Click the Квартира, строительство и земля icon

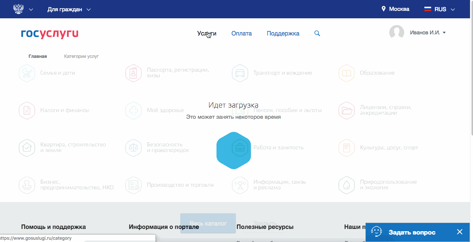click(27, 148)
